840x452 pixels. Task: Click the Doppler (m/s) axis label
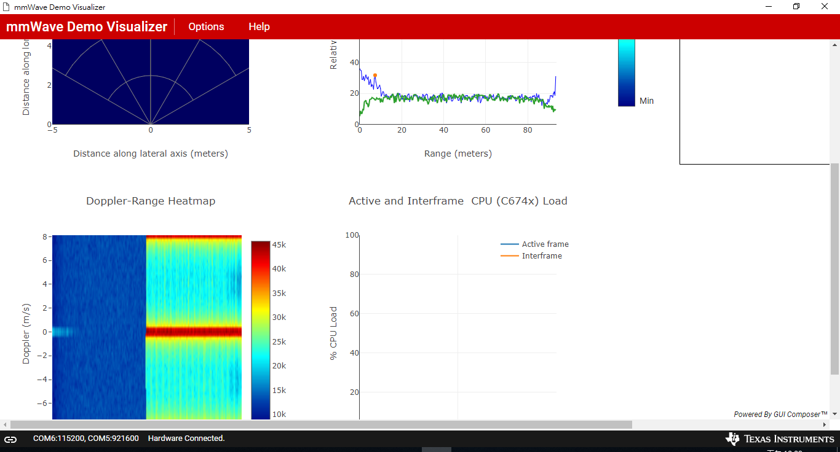click(26, 333)
